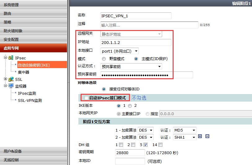252x165 pixels.
Task: Expand the SSL tree node
Action: point(5,79)
